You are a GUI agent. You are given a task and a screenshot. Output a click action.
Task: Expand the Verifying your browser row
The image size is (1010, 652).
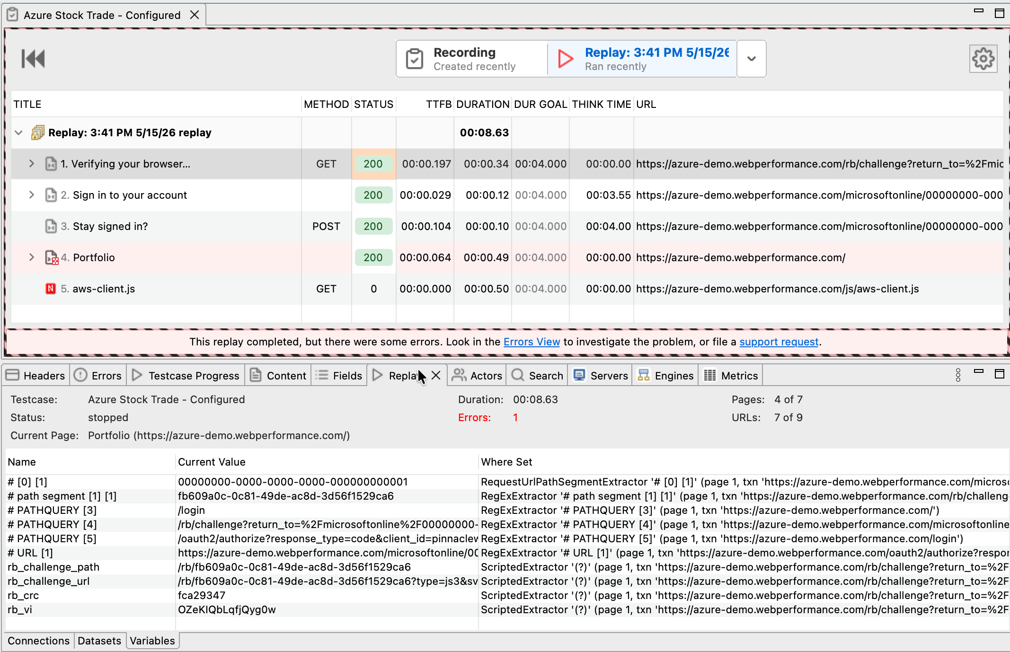(x=32, y=164)
